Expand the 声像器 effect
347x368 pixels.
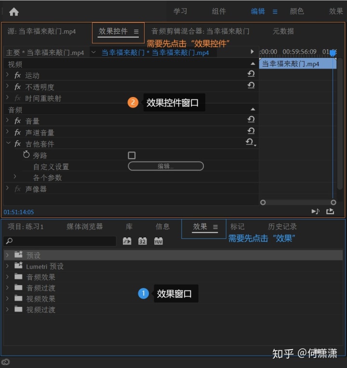tap(8, 188)
